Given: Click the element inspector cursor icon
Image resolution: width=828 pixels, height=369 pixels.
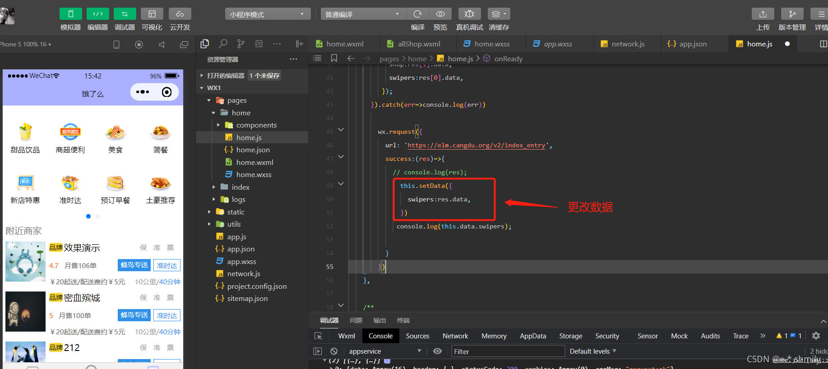Looking at the screenshot, I should pyautogui.click(x=318, y=336).
